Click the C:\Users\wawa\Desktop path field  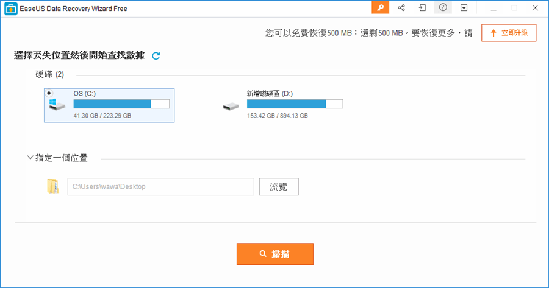point(160,187)
